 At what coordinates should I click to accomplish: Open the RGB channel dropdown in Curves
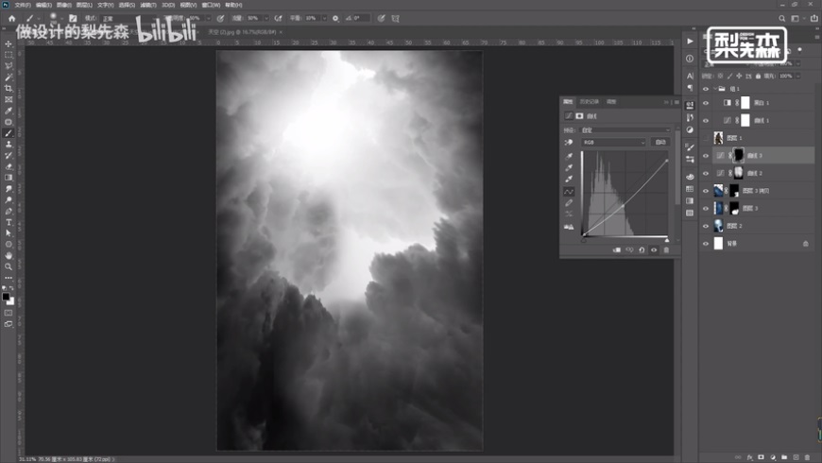613,142
